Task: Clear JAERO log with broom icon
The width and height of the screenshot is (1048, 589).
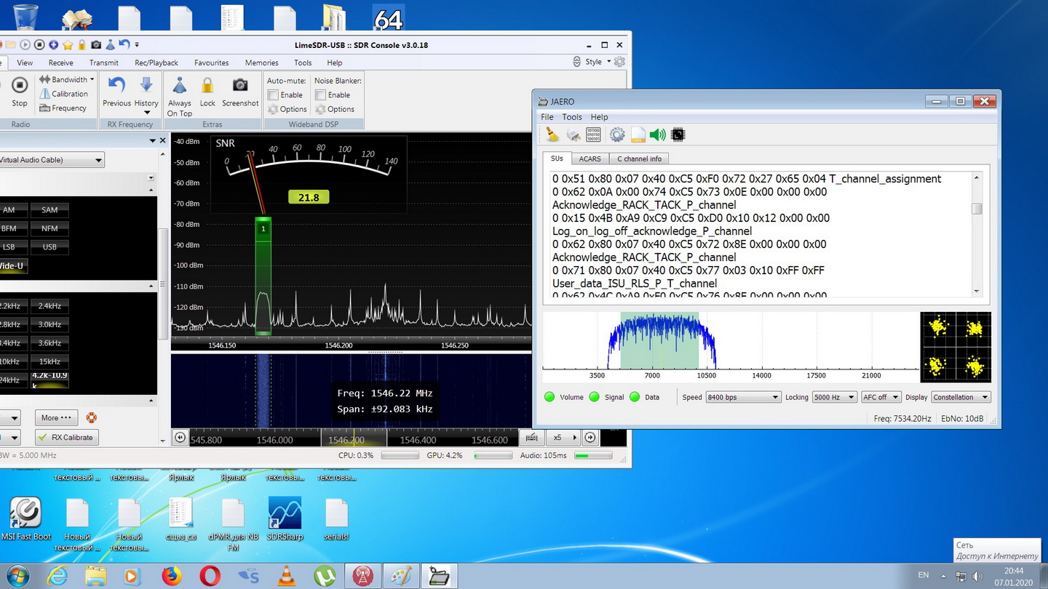Action: [x=552, y=135]
